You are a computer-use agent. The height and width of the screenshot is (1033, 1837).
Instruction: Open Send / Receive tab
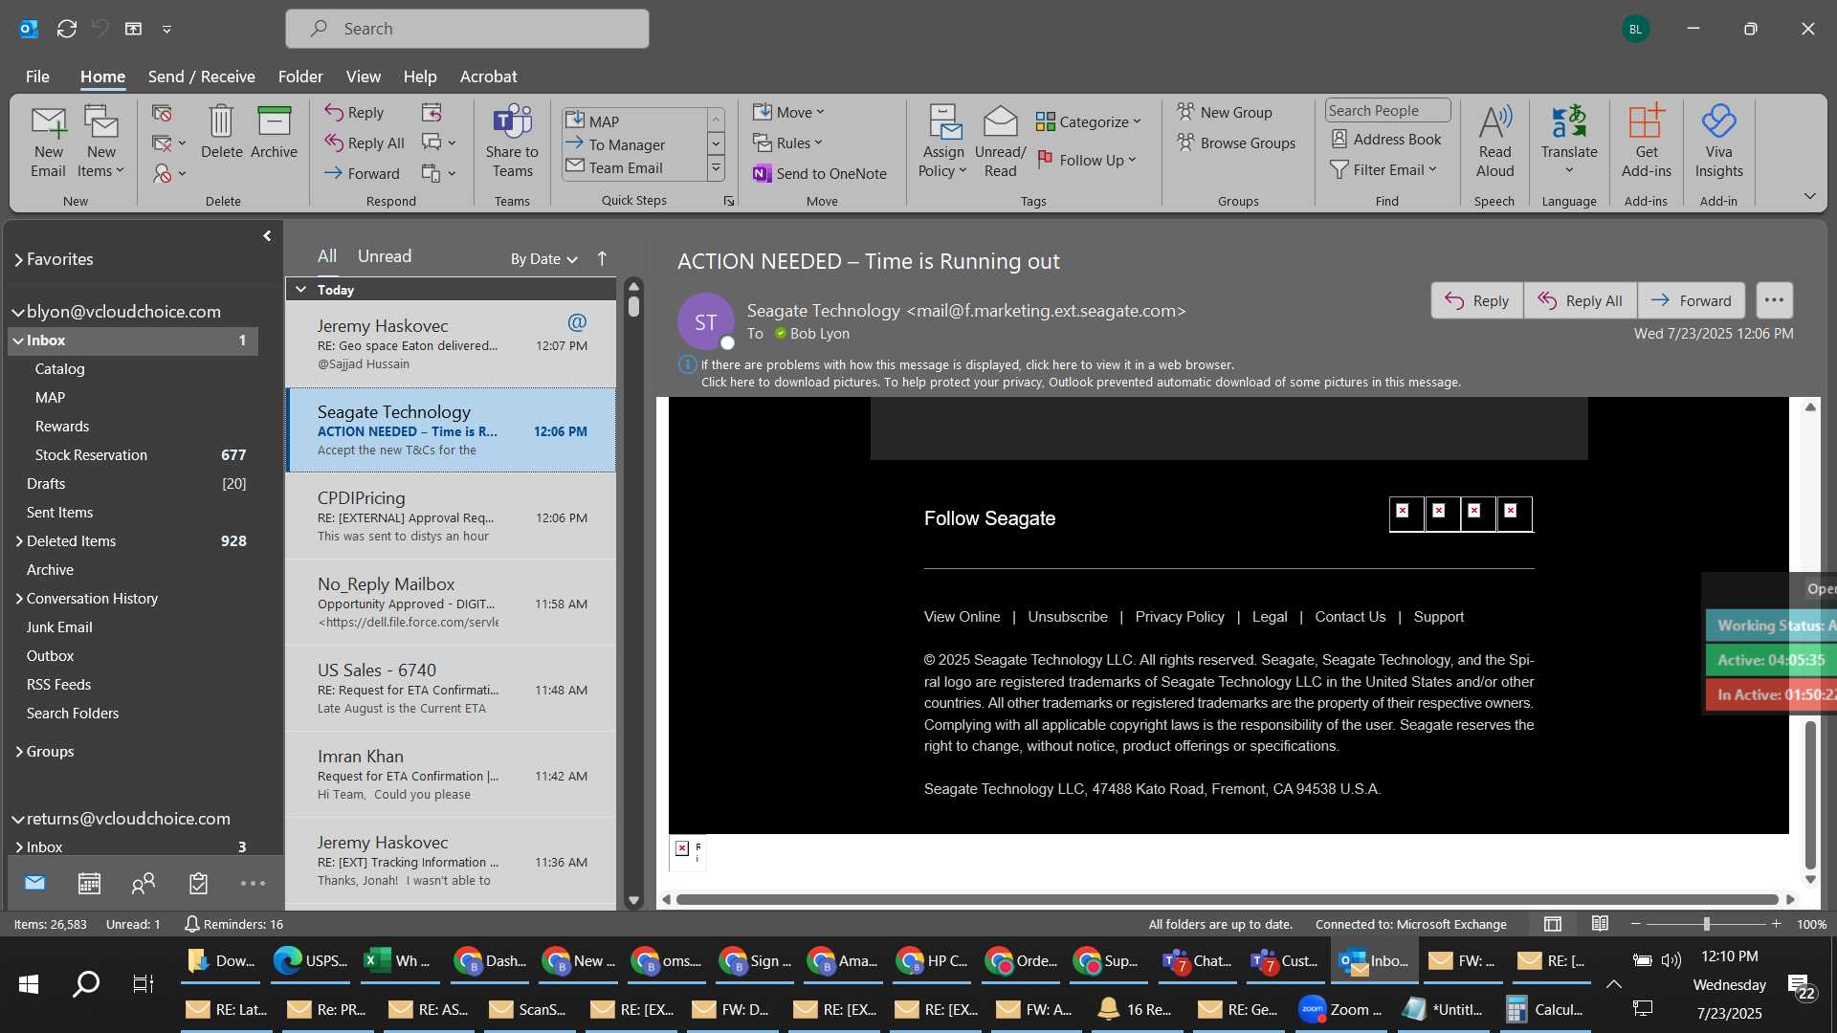point(201,77)
